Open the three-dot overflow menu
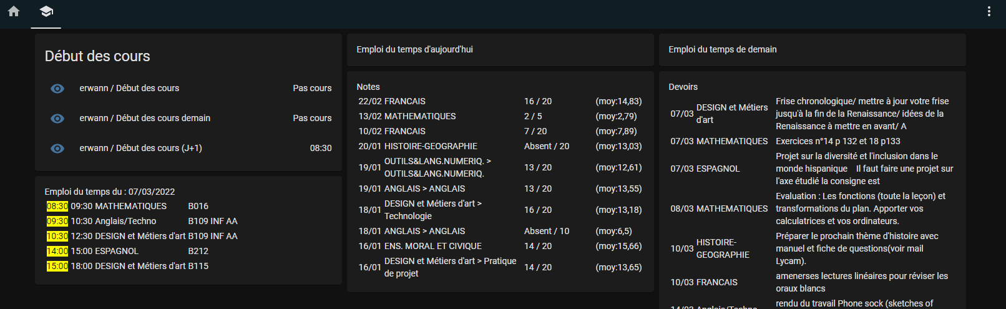 [x=989, y=11]
